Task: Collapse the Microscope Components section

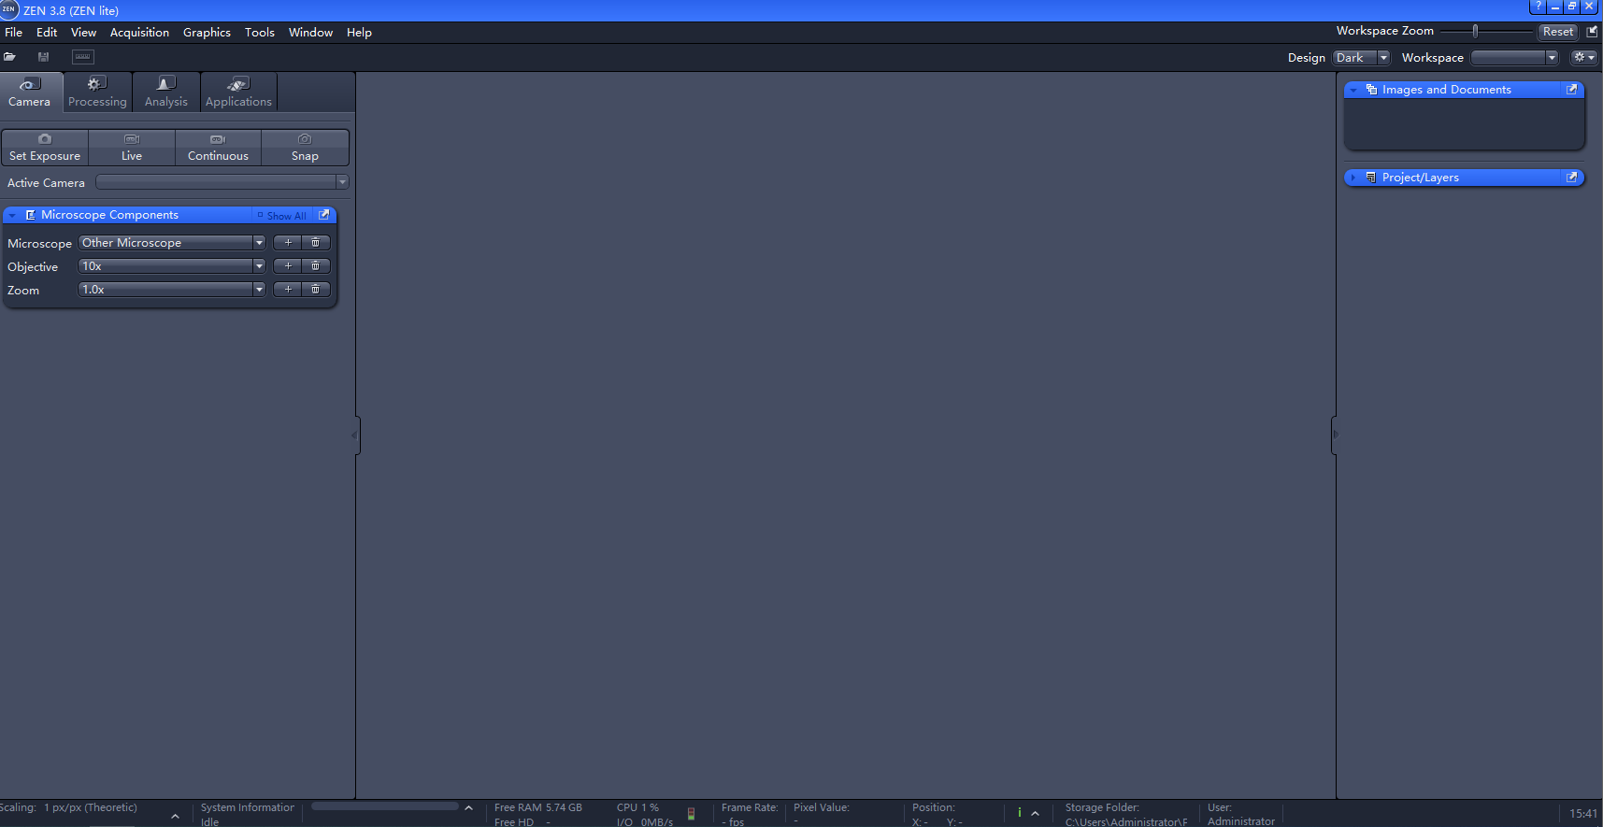Action: click(12, 216)
